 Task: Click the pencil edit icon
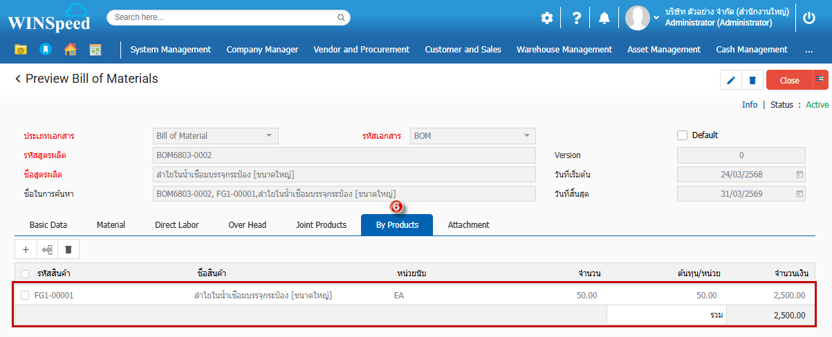point(731,80)
